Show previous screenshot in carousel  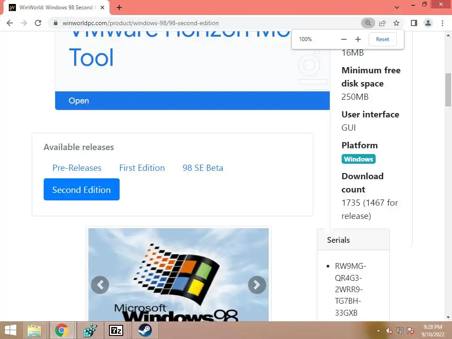click(x=100, y=285)
